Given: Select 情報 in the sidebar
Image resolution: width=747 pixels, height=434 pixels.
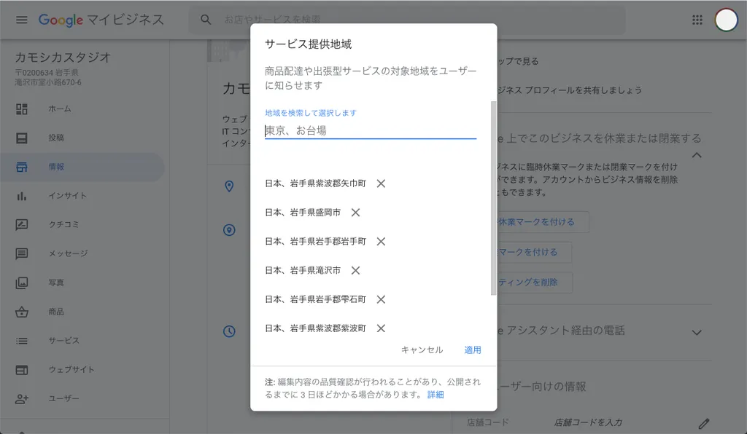Looking at the screenshot, I should [x=82, y=167].
